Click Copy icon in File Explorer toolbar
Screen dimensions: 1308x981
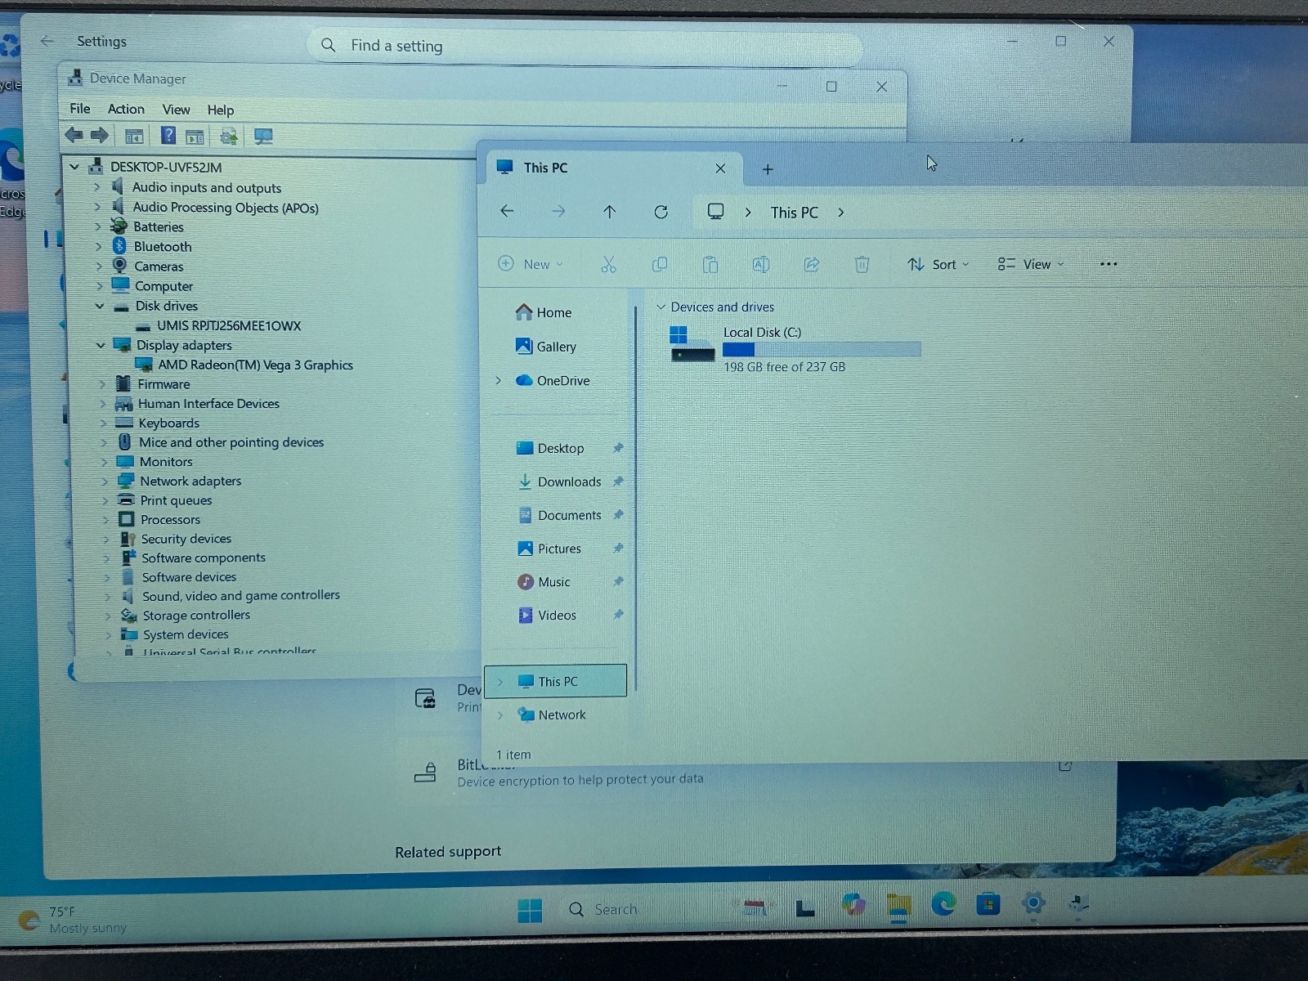click(659, 264)
